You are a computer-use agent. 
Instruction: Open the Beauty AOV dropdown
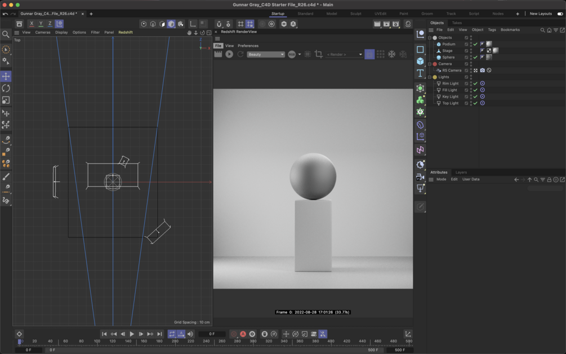pos(266,54)
